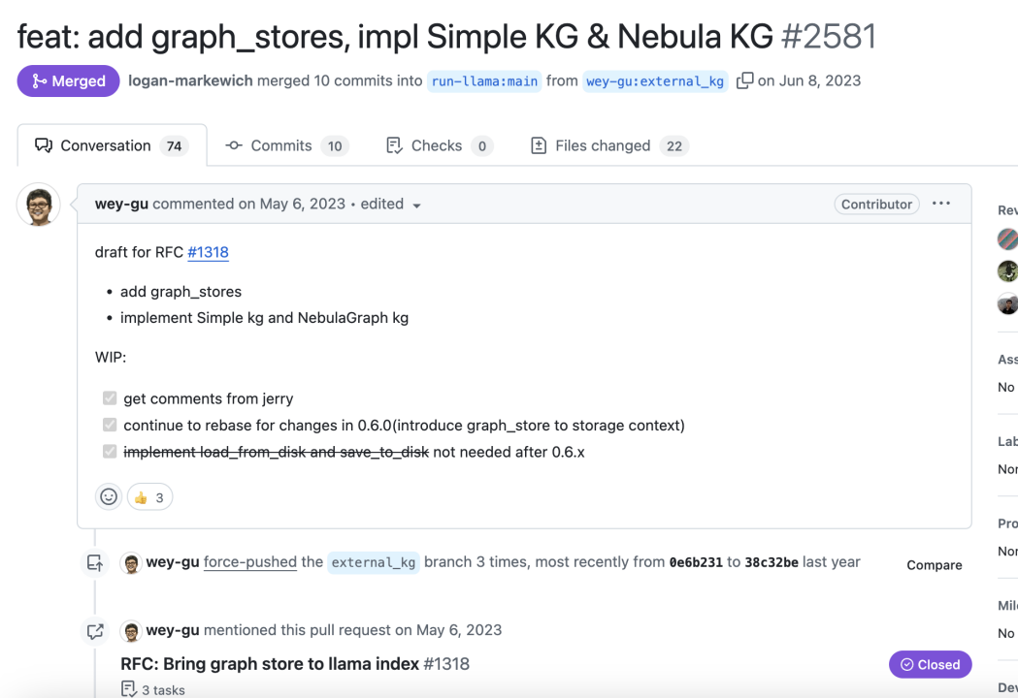Image resolution: width=1018 pixels, height=698 pixels.
Task: Toggle the 'implement load_from_disk' checkbox
Action: [x=110, y=452]
